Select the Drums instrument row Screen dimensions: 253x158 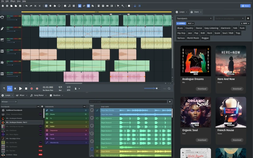point(67,114)
